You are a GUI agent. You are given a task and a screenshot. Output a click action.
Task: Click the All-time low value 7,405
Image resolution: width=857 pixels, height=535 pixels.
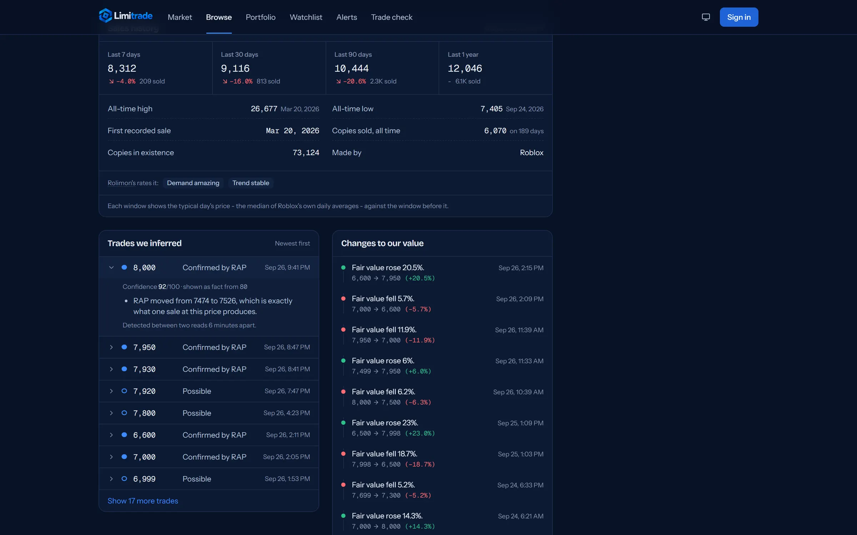pos(491,109)
